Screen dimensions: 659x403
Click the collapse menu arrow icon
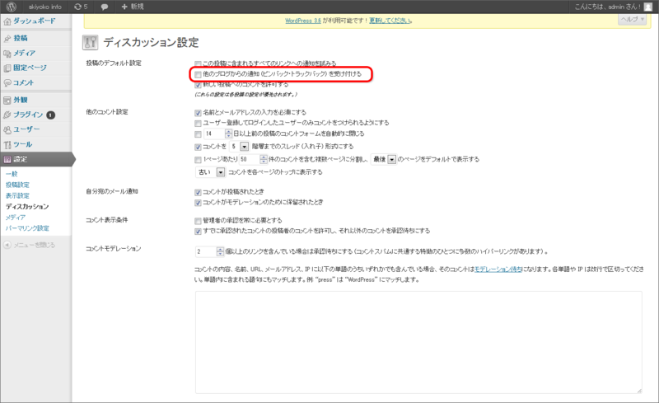coord(7,245)
